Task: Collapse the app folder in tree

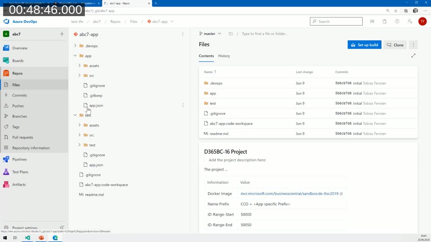Action: click(x=75, y=56)
